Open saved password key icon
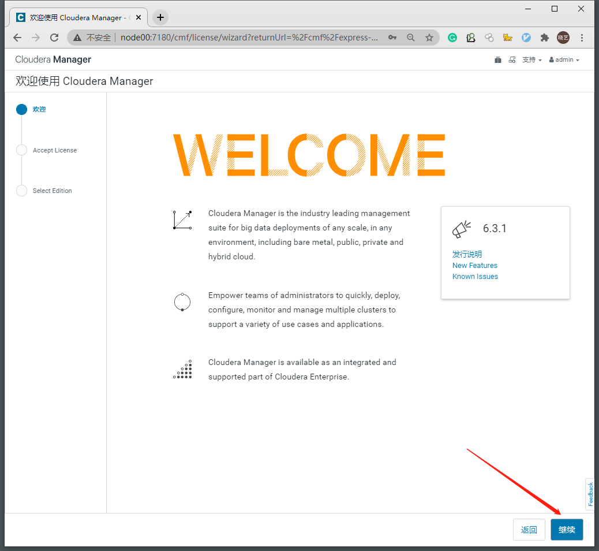Screen dimensions: 599x551 click(x=392, y=38)
